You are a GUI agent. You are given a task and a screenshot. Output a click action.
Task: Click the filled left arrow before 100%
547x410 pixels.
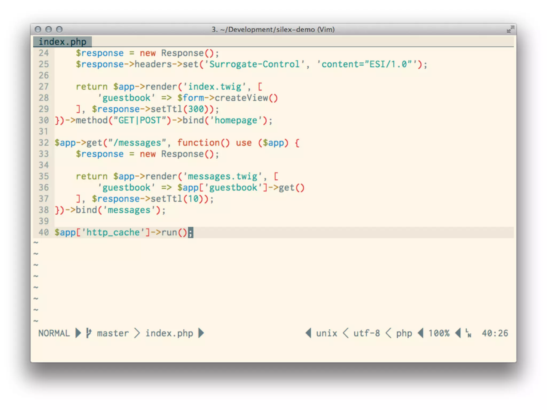(x=421, y=333)
